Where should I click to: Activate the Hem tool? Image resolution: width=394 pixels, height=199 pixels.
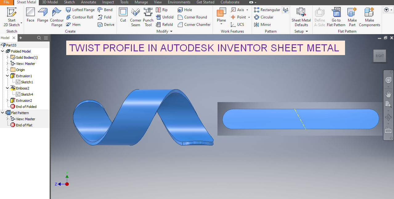click(73, 25)
